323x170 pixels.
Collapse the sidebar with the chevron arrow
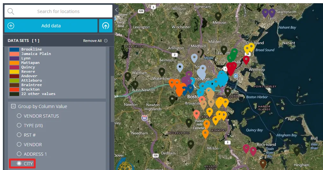[116, 10]
